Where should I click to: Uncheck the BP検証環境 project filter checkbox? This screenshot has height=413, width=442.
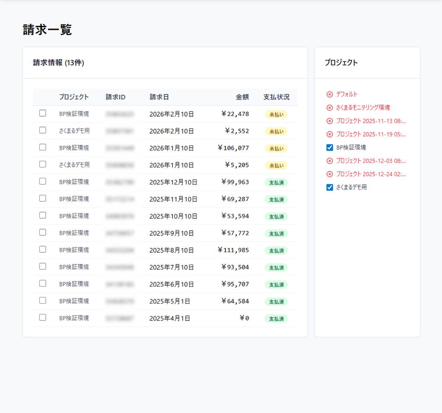(x=329, y=147)
